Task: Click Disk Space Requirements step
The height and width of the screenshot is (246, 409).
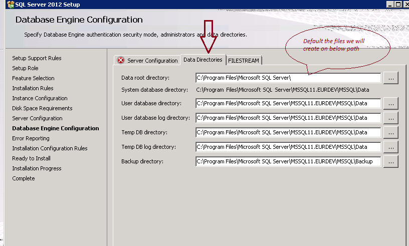Action: (x=42, y=108)
